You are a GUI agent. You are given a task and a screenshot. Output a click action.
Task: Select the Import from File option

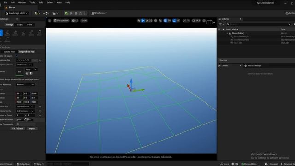27,52
